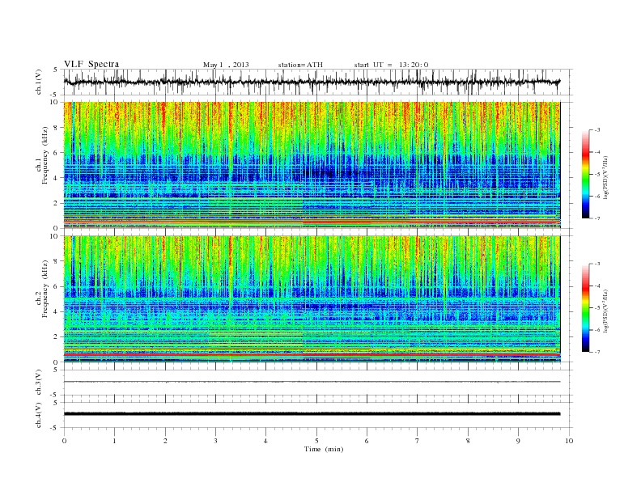Click the "ch.4(V)" axis label
The height and width of the screenshot is (495, 641).
[39, 416]
